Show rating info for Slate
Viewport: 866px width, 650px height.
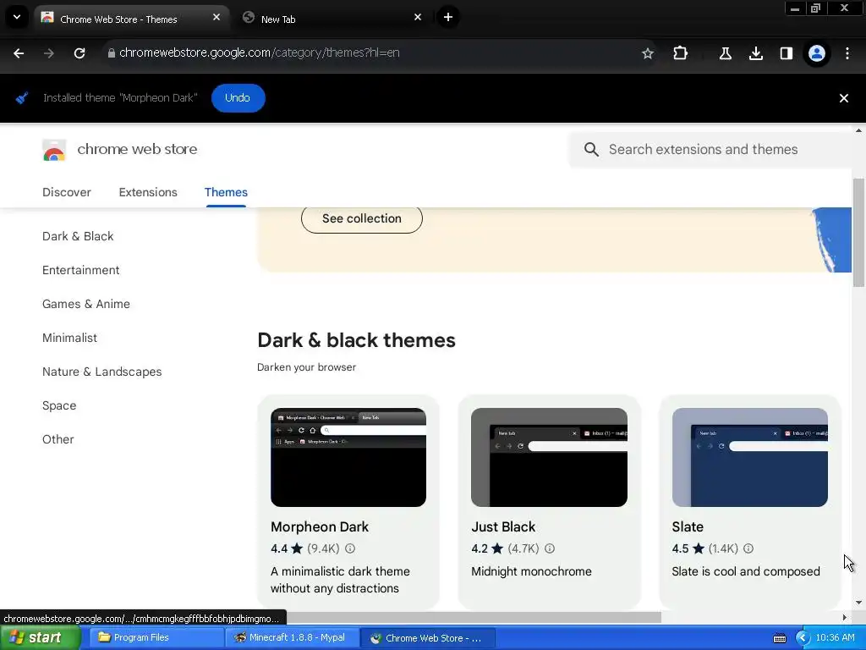[x=748, y=548]
